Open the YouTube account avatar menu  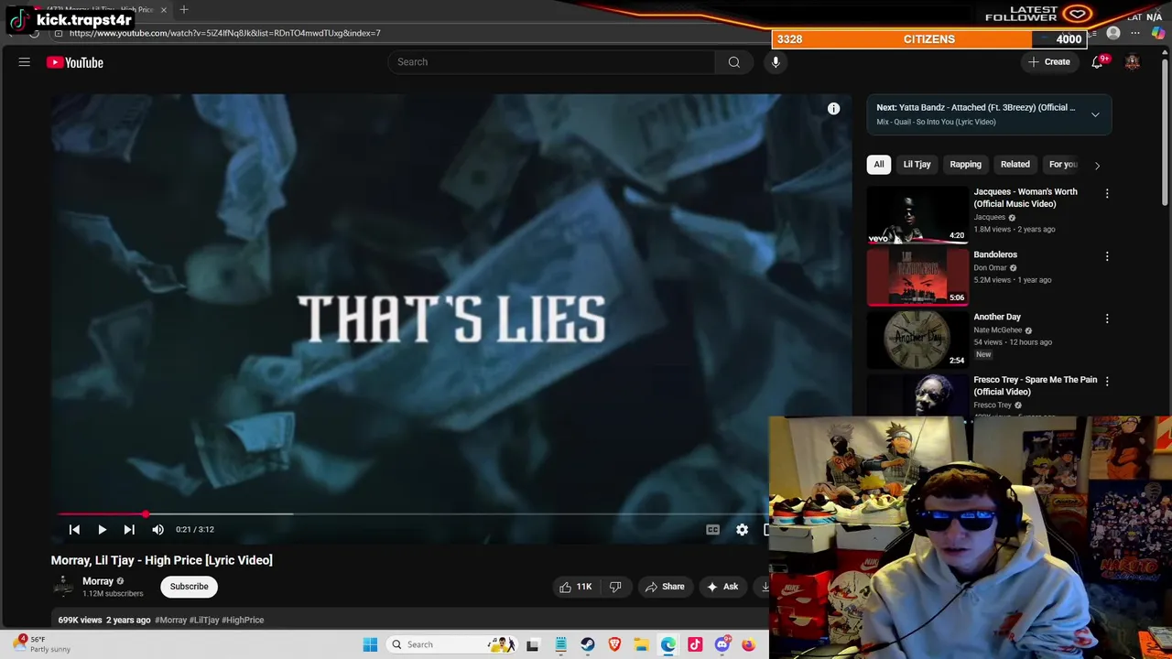point(1133,62)
